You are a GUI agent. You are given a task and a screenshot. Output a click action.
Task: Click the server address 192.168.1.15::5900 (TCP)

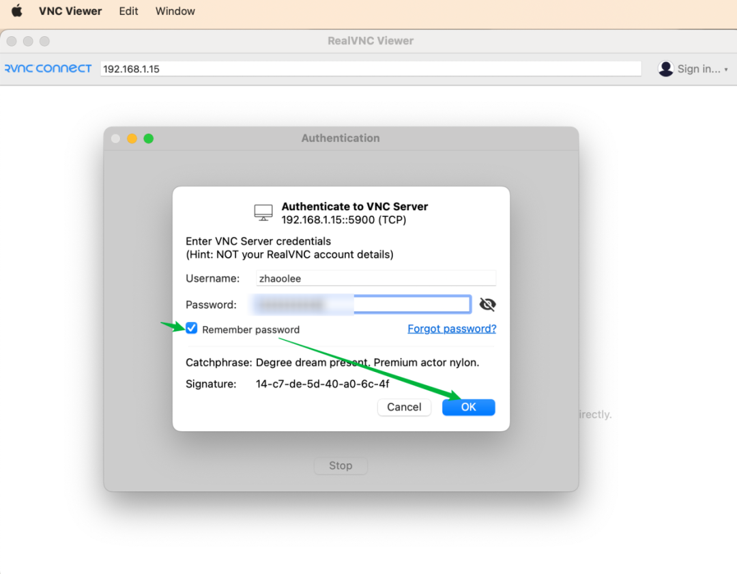[343, 220]
